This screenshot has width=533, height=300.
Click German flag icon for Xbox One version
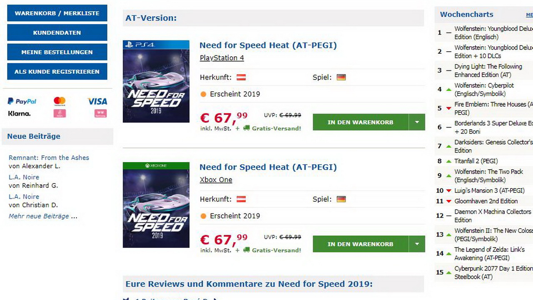341,199
